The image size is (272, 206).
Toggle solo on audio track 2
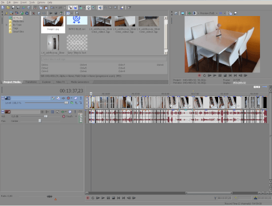point(75,112)
